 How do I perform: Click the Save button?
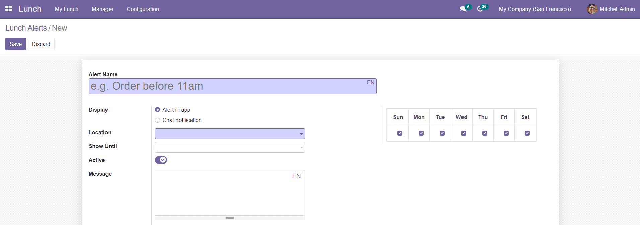tap(16, 44)
